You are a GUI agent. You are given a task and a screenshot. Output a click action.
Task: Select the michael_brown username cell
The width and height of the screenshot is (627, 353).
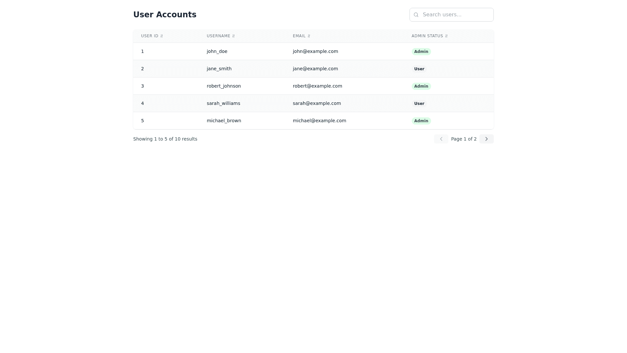pos(224,121)
